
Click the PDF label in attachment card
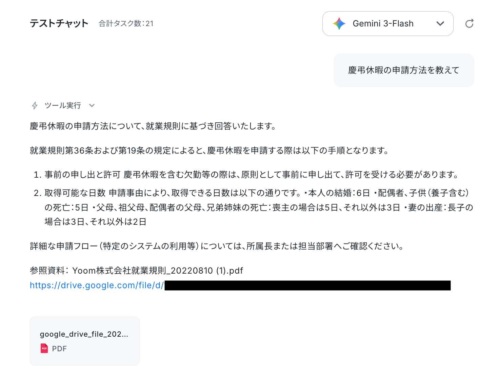59,349
